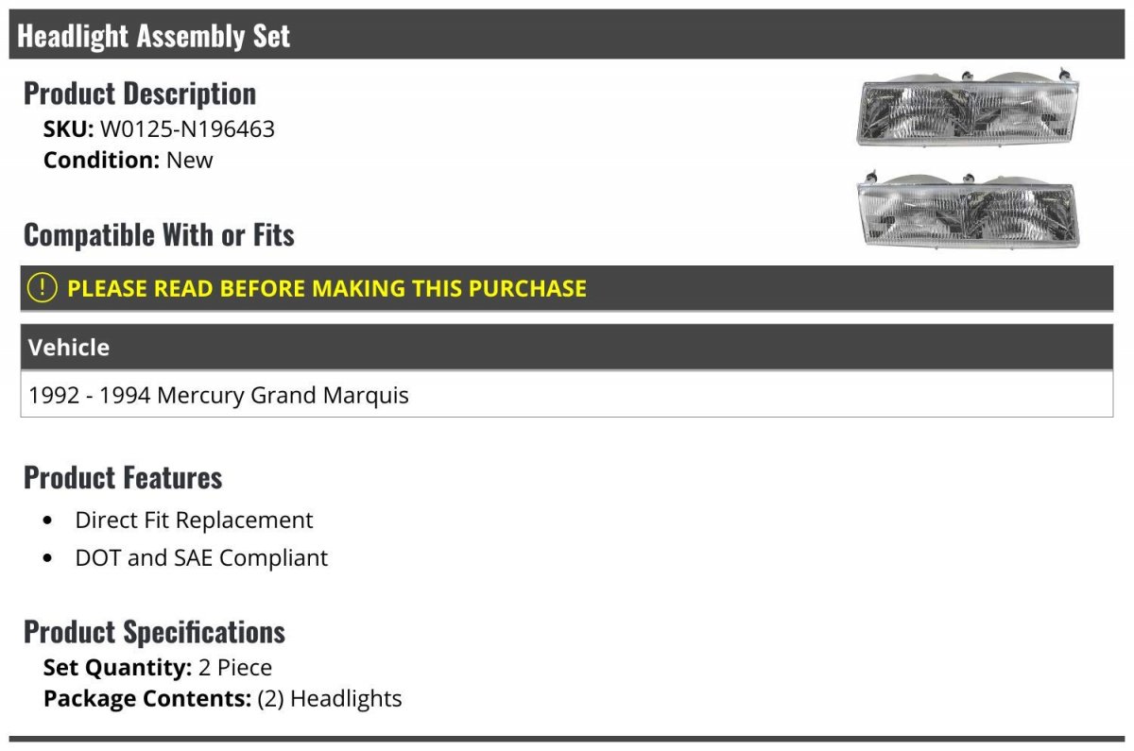Select the Headlight Assembly Set title bar

click(x=567, y=35)
